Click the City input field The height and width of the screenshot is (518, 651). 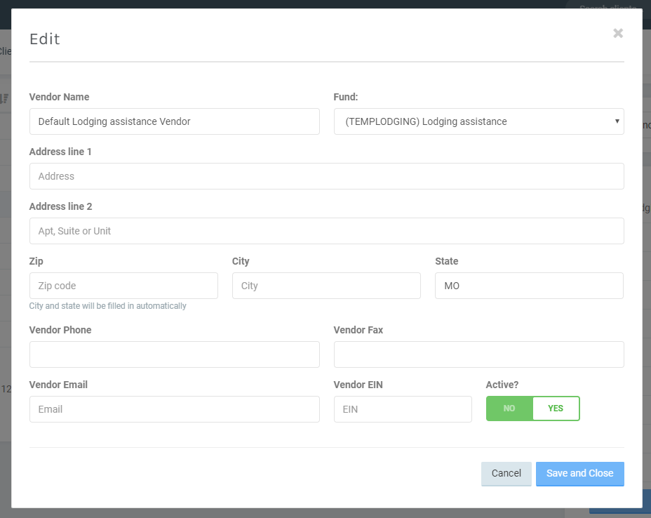(326, 286)
